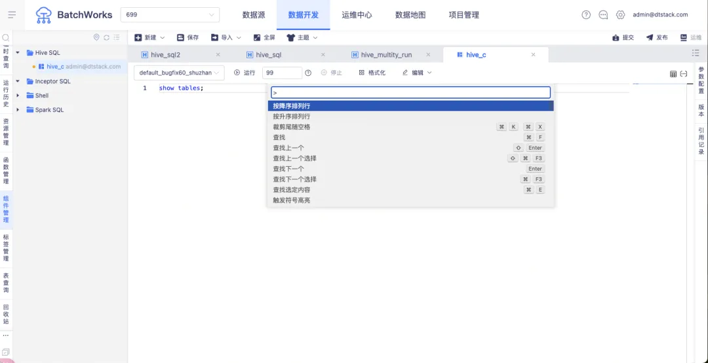Open the tab list icon right of tabs
708x363 pixels.
tap(696, 53)
